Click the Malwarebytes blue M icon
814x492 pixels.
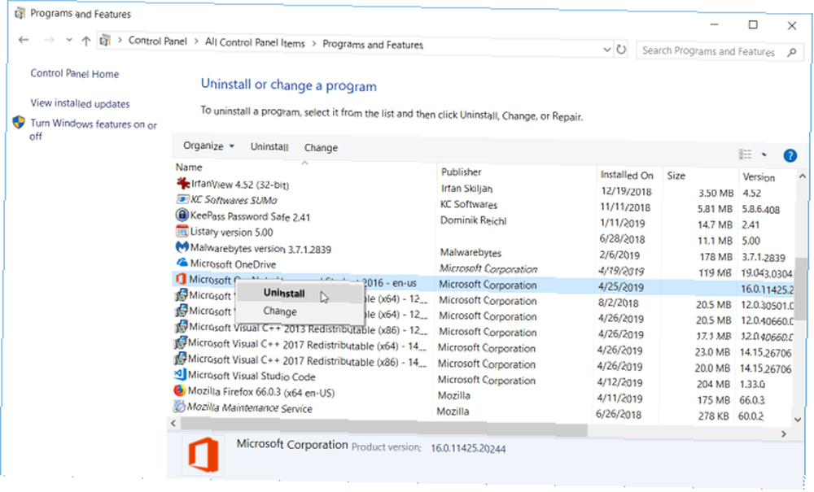click(182, 246)
